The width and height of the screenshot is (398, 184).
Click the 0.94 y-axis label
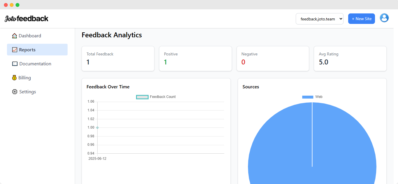point(91,153)
